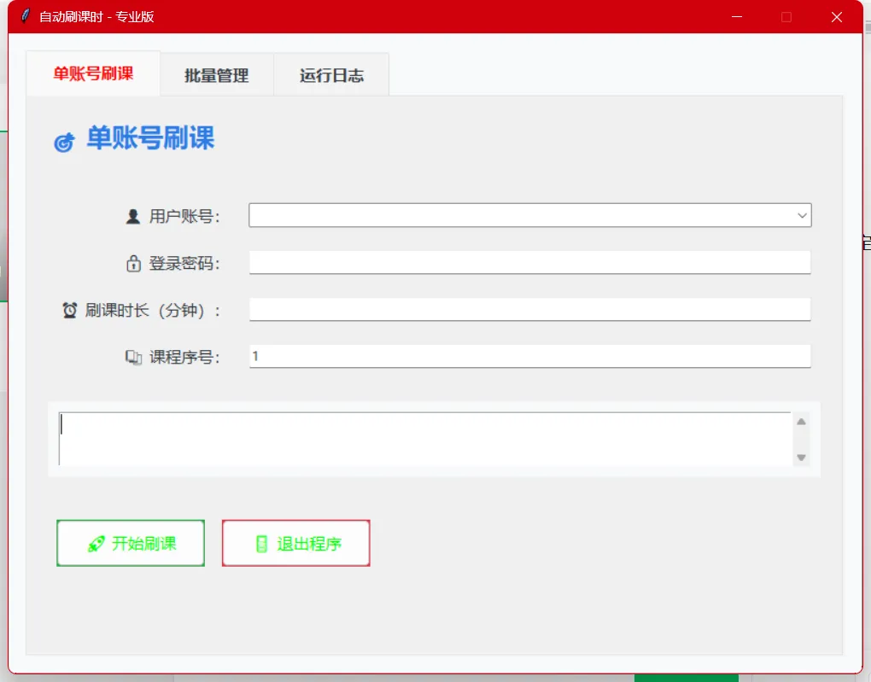The width and height of the screenshot is (871, 682).
Task: Click the 课程序号: label
Action: coord(184,357)
